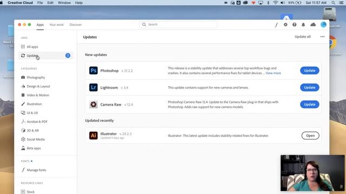Switch to the Discover tab
The width and height of the screenshot is (346, 194).
click(x=76, y=25)
